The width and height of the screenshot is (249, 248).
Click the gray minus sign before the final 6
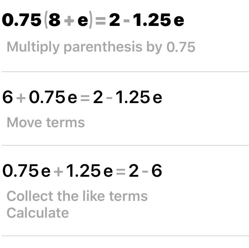coord(145,171)
